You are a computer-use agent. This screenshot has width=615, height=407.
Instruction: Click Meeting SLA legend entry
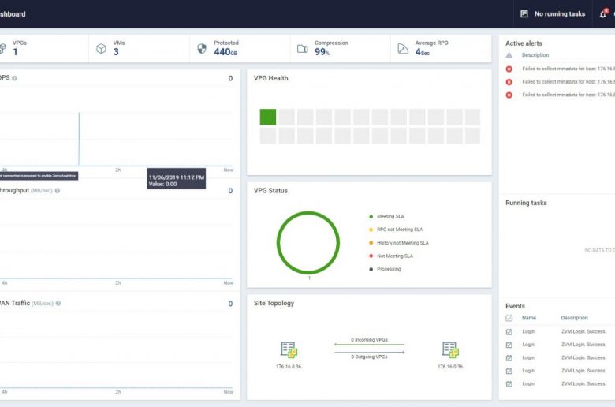pos(386,217)
